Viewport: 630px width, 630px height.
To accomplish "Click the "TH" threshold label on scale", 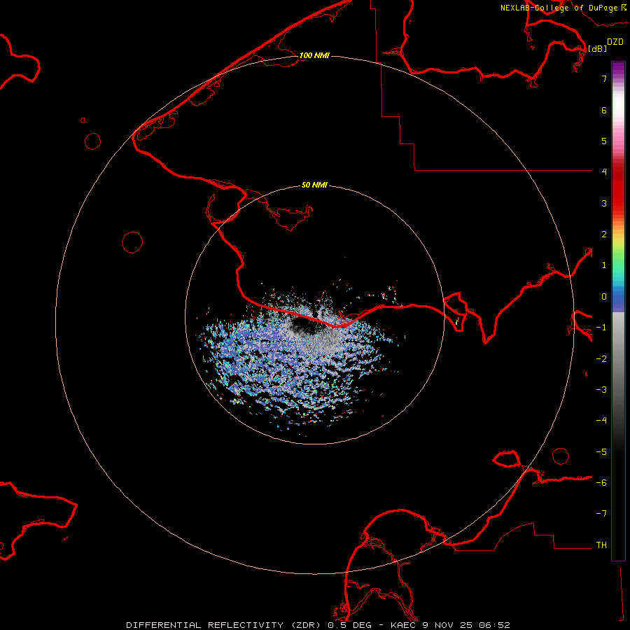I will [601, 545].
